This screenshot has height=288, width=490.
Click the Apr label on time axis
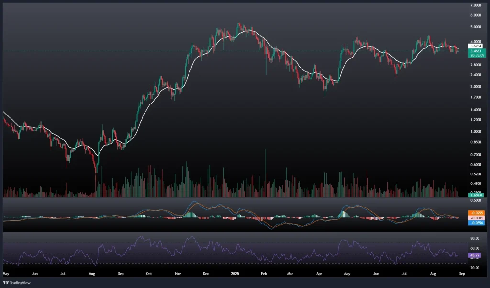click(x=319, y=273)
